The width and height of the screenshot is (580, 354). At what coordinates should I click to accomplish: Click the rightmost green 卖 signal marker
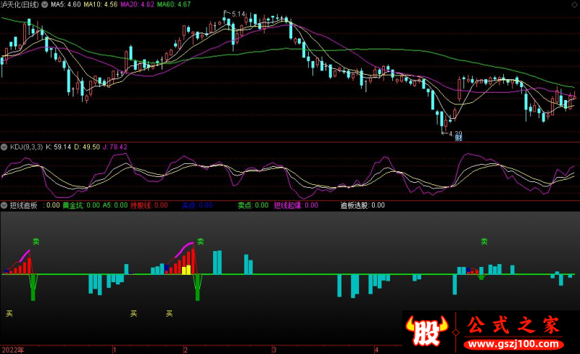click(x=484, y=242)
